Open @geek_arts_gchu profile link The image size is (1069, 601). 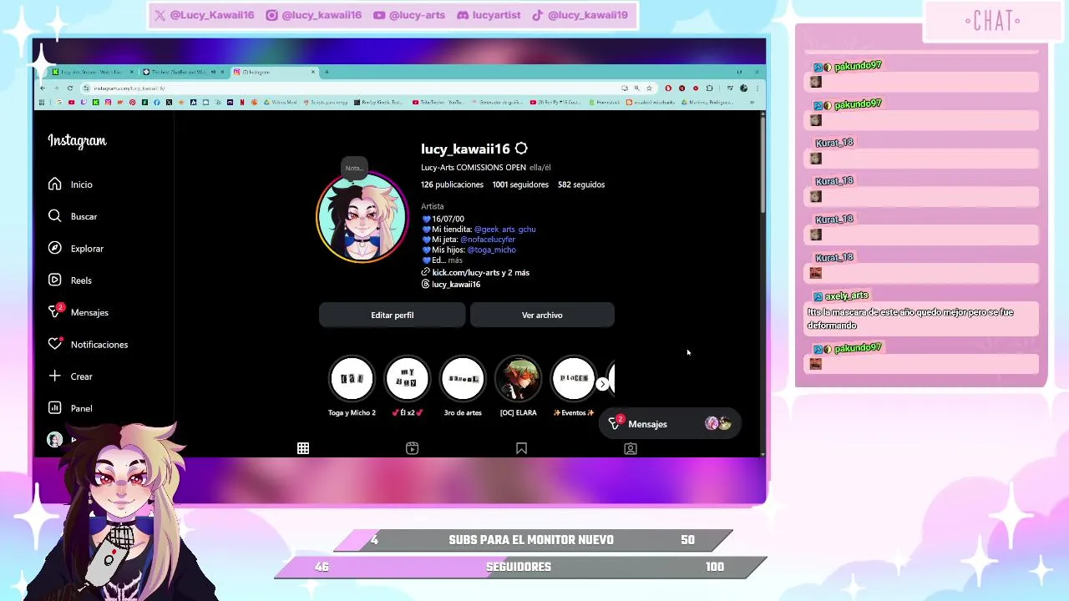tap(504, 229)
